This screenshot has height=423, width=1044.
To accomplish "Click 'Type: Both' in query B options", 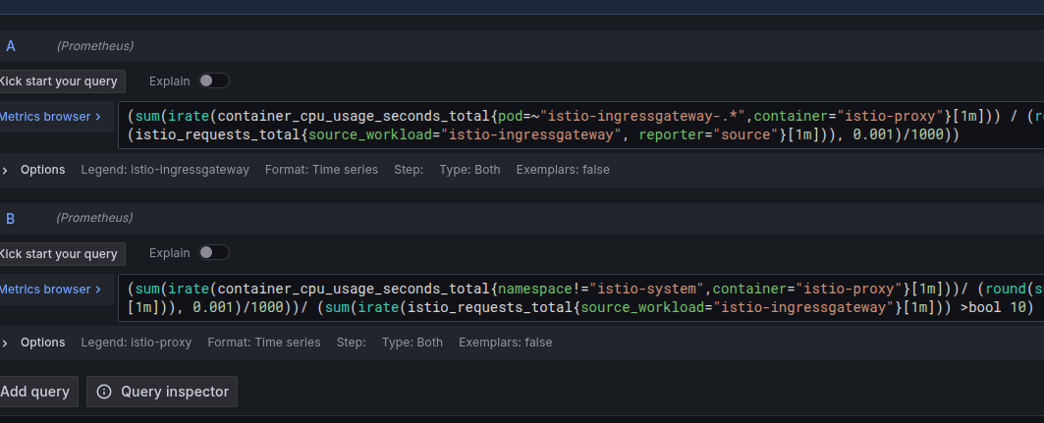I will [412, 343].
